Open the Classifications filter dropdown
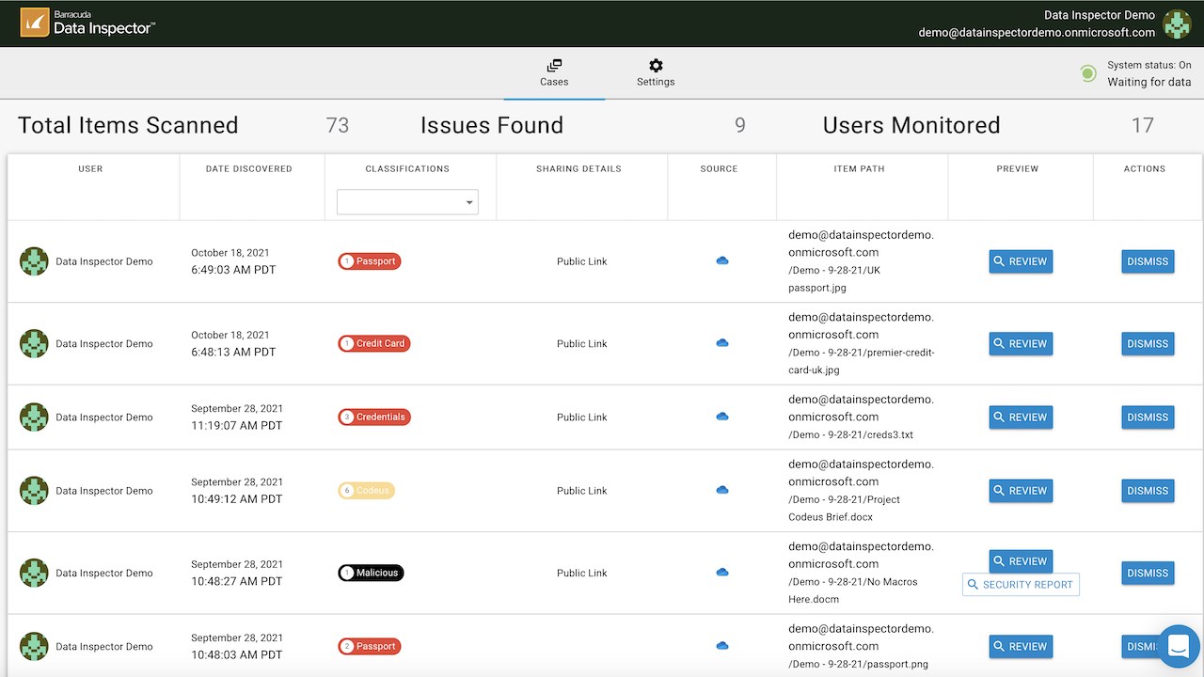Viewport: 1204px width, 677px height. click(x=407, y=202)
